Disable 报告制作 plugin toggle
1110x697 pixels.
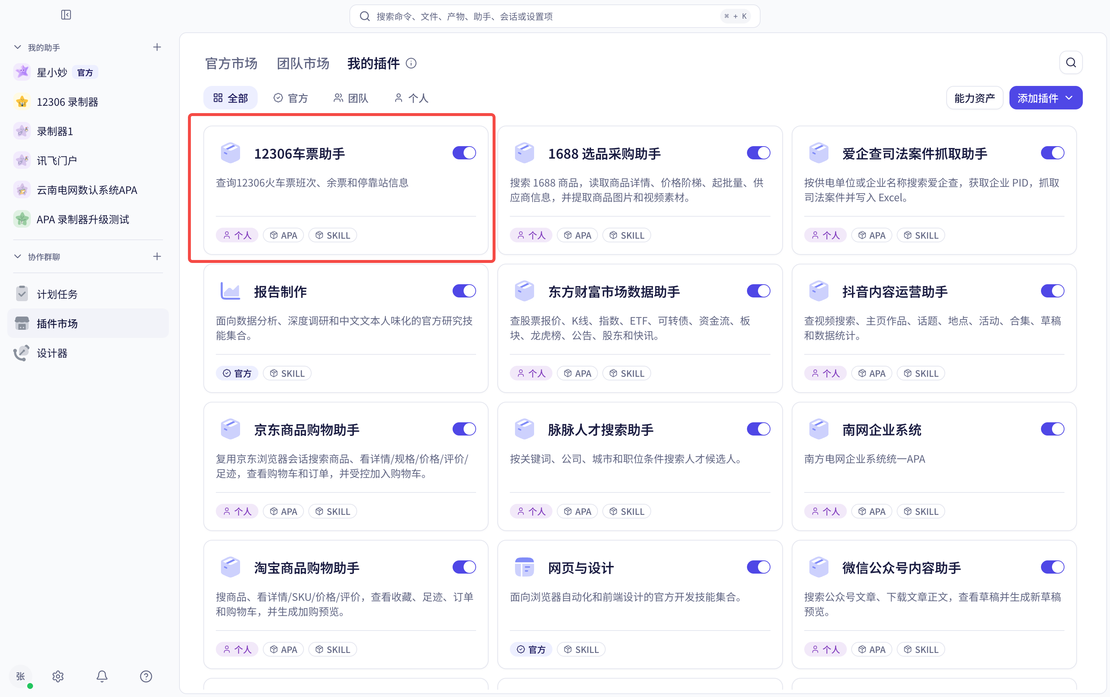pyautogui.click(x=464, y=291)
